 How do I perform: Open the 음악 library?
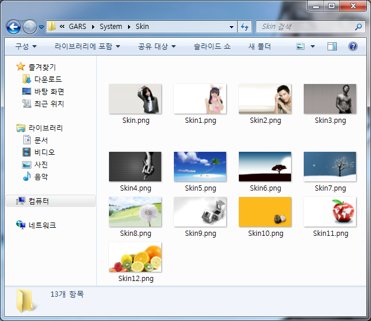tap(41, 177)
